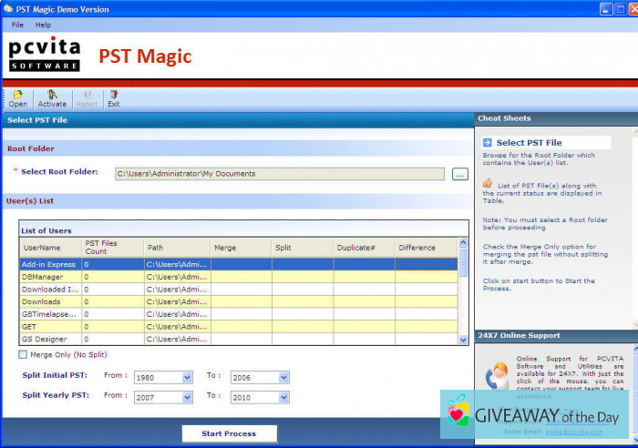The image size is (638, 448).
Task: Open the File menu
Action: point(17,25)
